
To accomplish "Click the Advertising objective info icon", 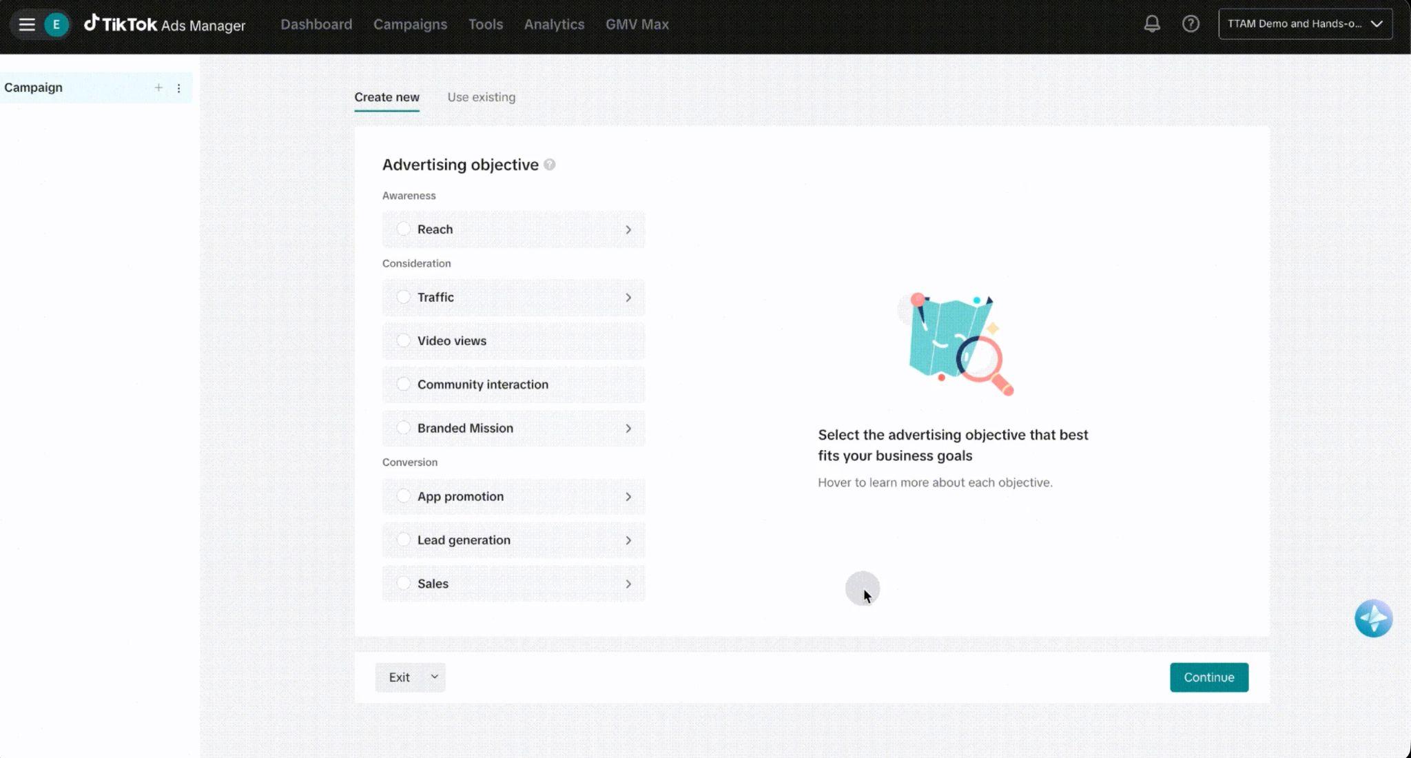I will pyautogui.click(x=549, y=165).
